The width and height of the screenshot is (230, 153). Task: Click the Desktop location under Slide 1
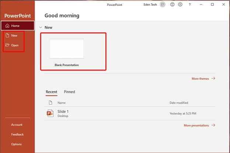(63, 116)
